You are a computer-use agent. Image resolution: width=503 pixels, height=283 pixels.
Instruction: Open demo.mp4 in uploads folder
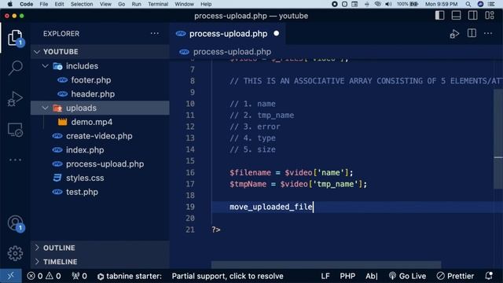point(92,122)
